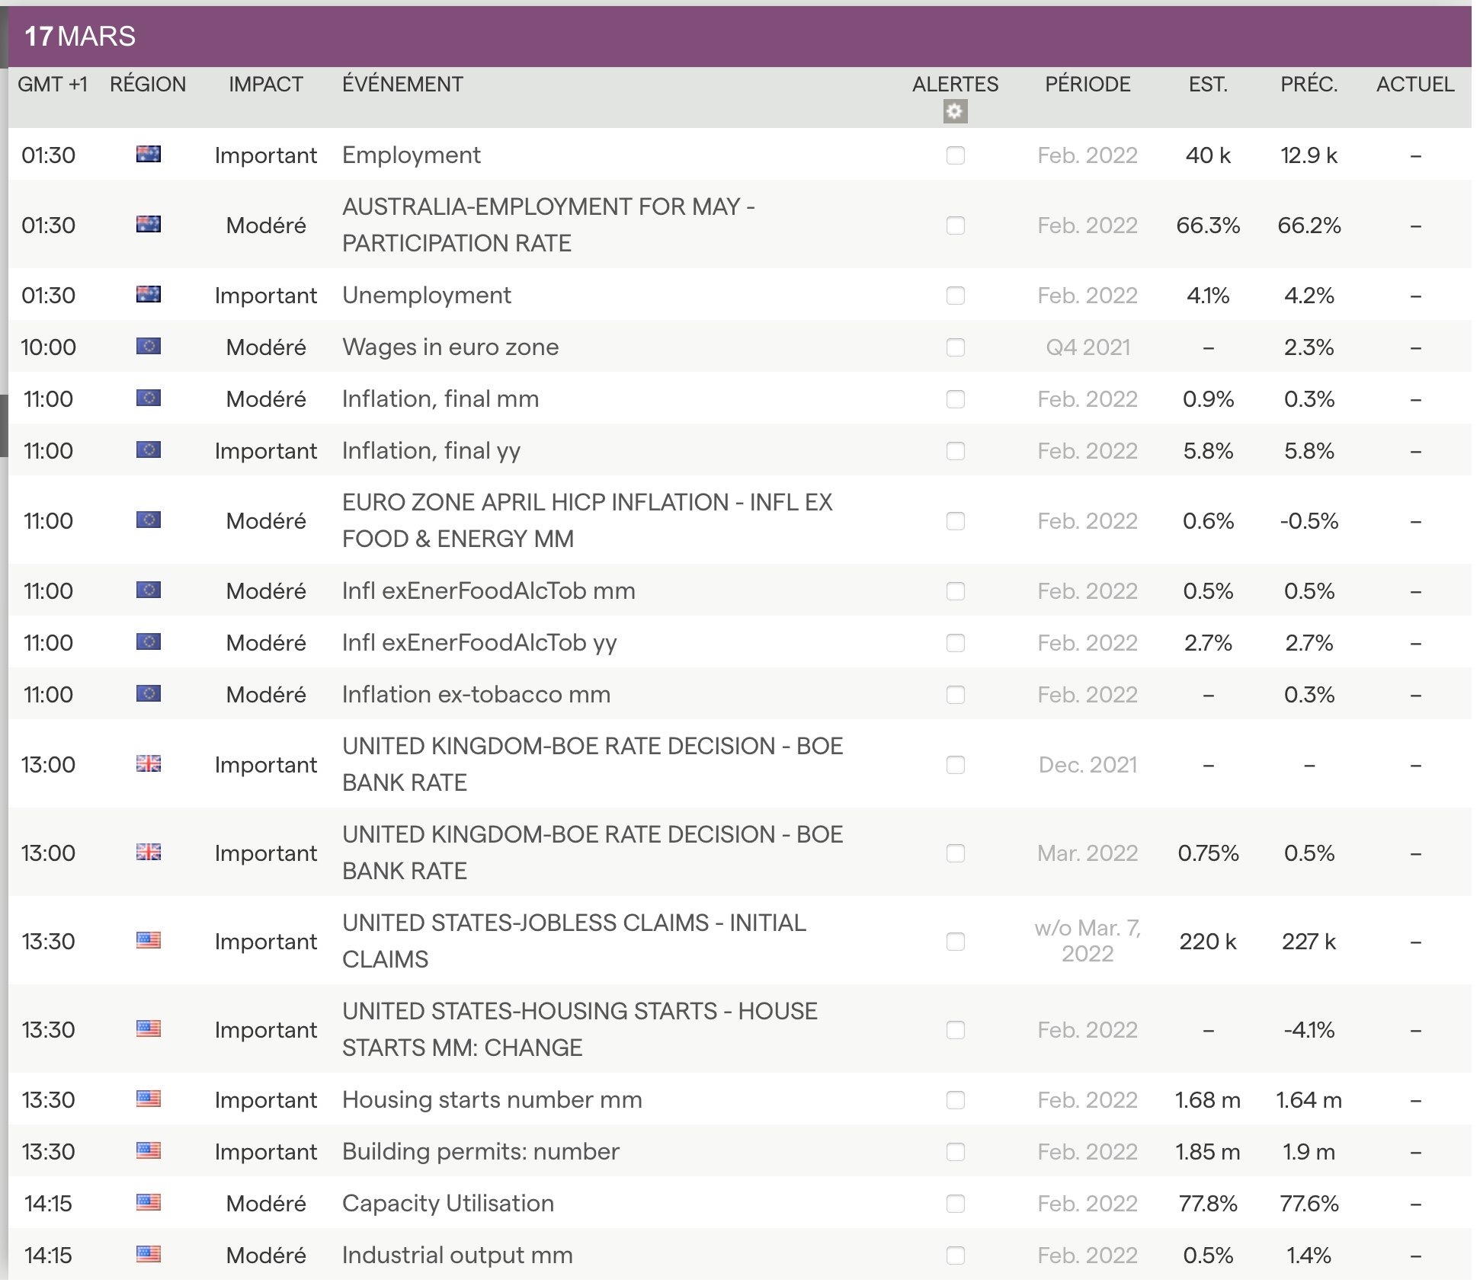
Task: Click US flag on Industrial output mm row
Action: point(149,1255)
